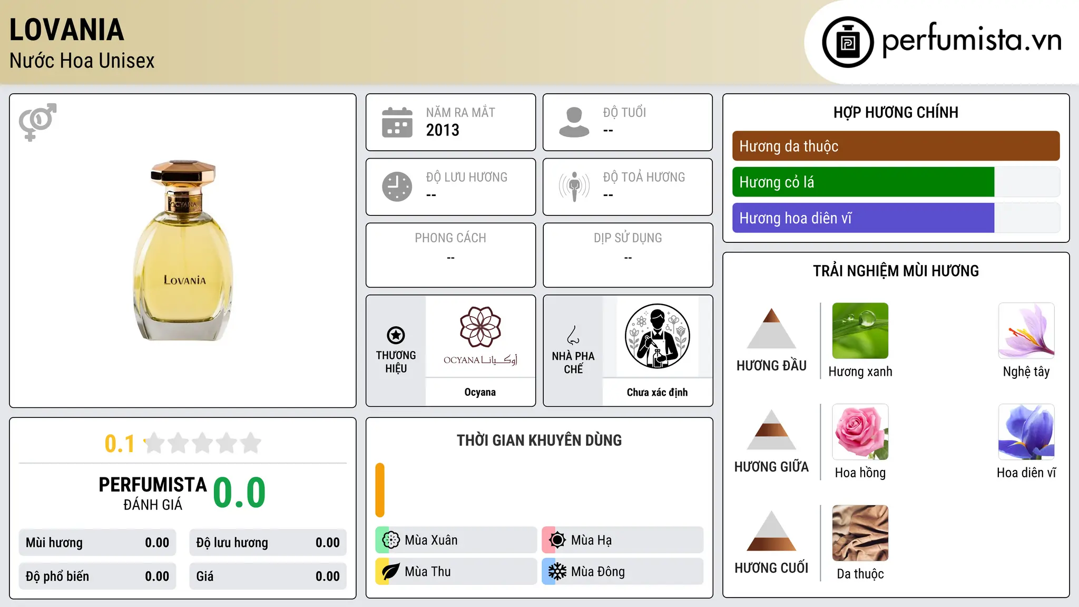Click the star rating icons row

(203, 443)
